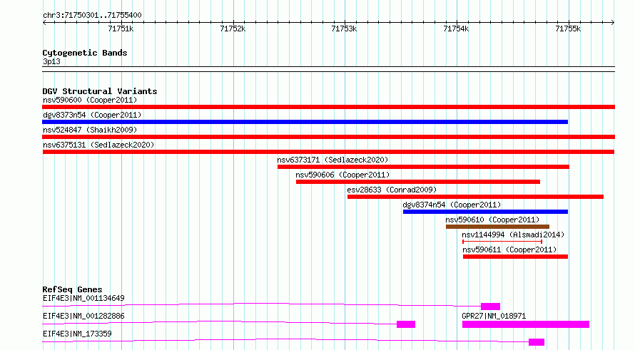Click the RefSeq Genes track title

point(72,289)
